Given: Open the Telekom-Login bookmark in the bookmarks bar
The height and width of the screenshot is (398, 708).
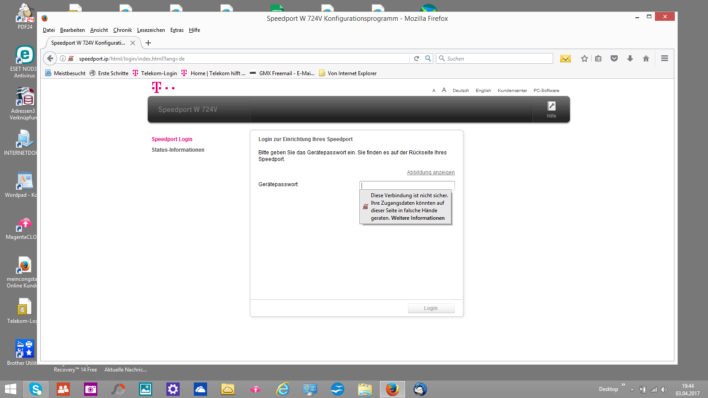Looking at the screenshot, I should click(x=155, y=73).
